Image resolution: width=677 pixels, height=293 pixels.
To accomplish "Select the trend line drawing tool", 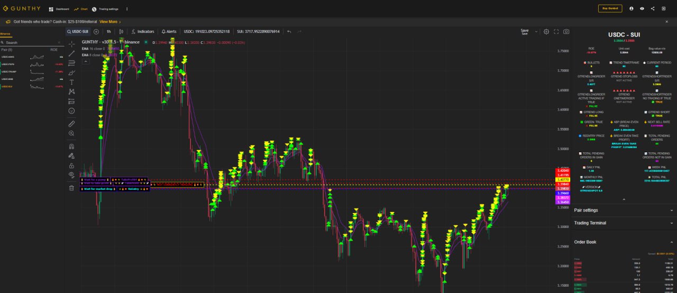I will point(71,53).
